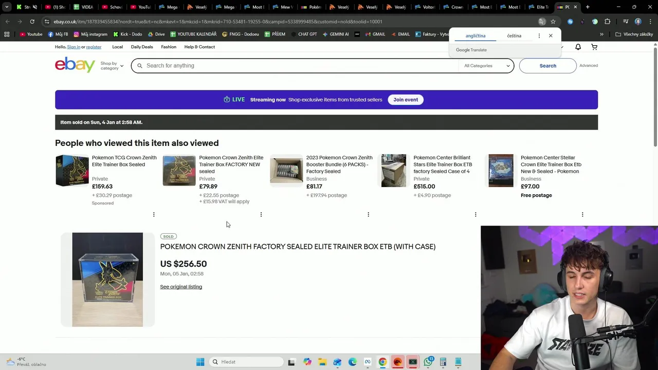Open the eBay notifications bell
658x370 pixels.
coord(578,47)
